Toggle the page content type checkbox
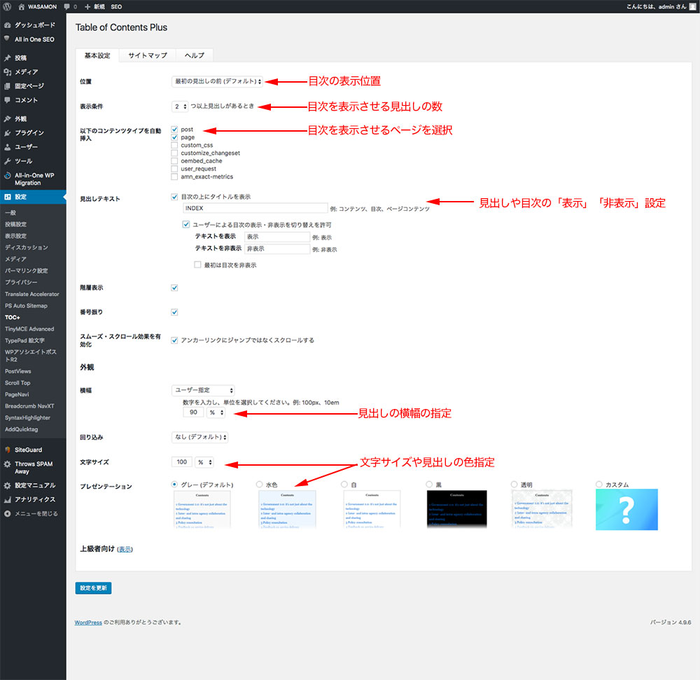The height and width of the screenshot is (680, 700). pos(174,137)
